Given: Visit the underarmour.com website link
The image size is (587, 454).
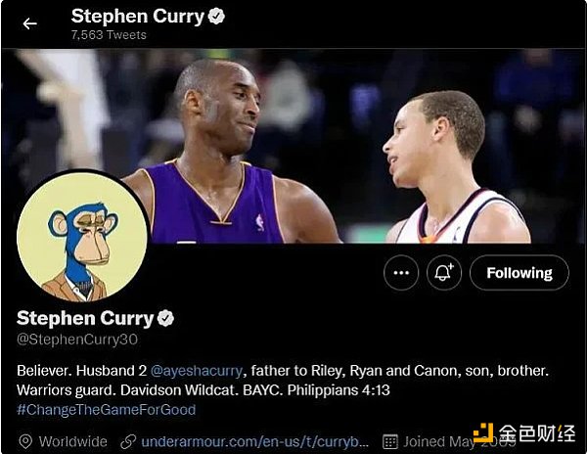Looking at the screenshot, I should tap(255, 442).
